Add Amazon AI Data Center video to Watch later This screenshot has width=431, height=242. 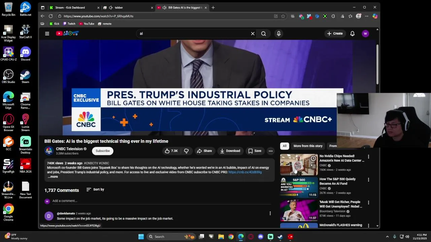point(313,158)
